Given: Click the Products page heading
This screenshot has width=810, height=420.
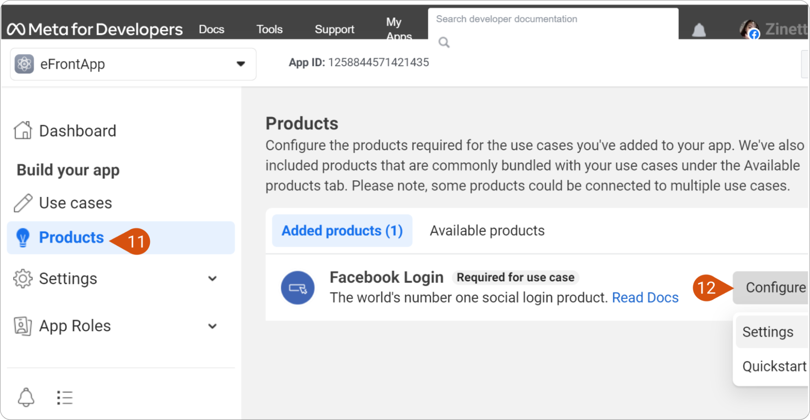Looking at the screenshot, I should (302, 124).
